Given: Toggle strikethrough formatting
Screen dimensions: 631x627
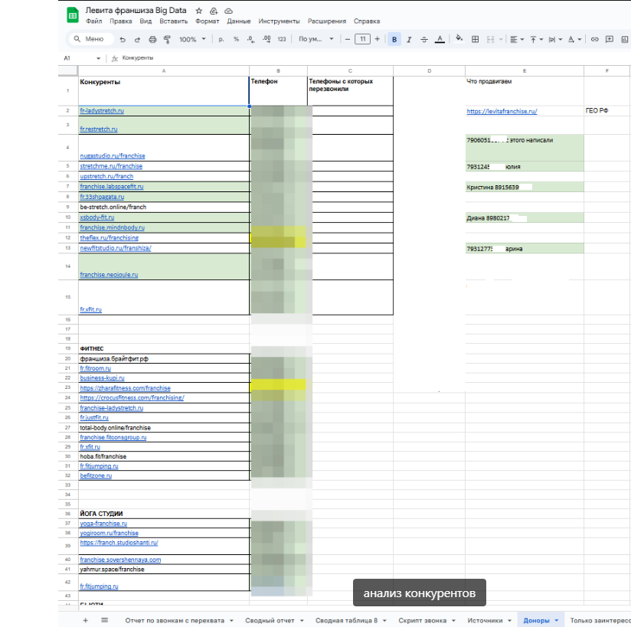Looking at the screenshot, I should (423, 39).
